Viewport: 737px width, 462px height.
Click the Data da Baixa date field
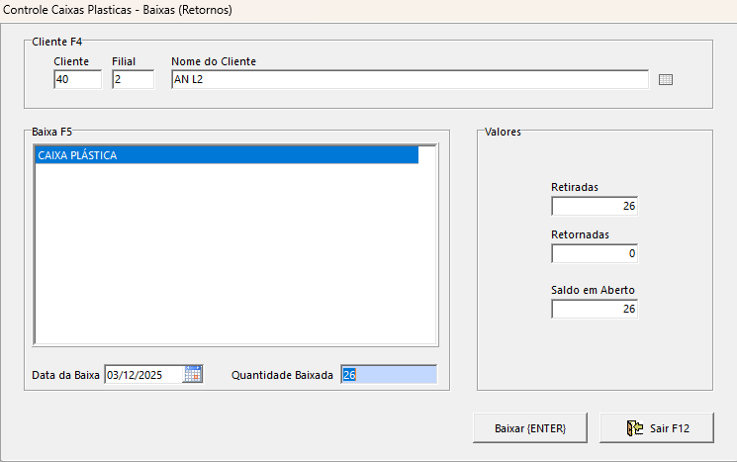point(143,375)
